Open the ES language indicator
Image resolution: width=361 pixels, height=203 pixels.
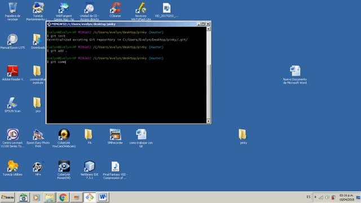pyautogui.click(x=309, y=197)
